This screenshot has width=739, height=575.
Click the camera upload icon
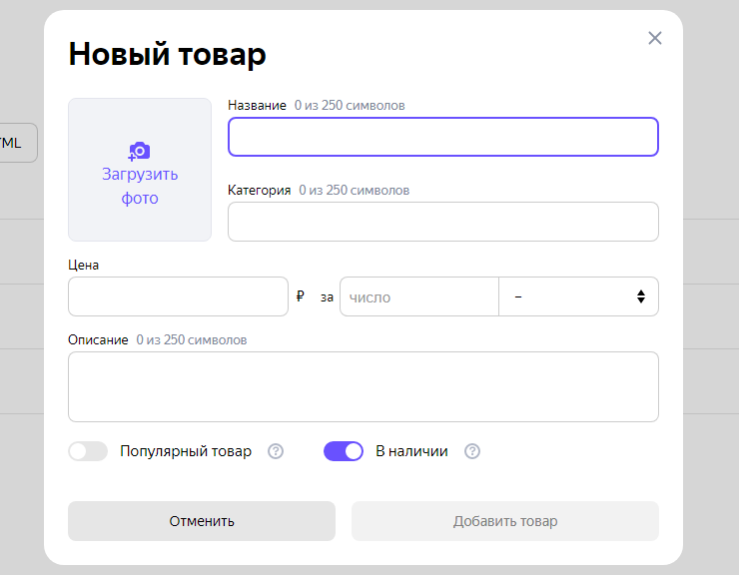pos(140,151)
